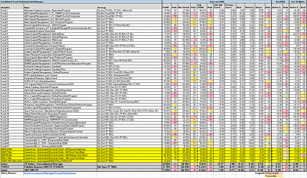307x178 pixels.
Task: Click the Unfavourable legend color cell
Action: pyautogui.click(x=274, y=173)
